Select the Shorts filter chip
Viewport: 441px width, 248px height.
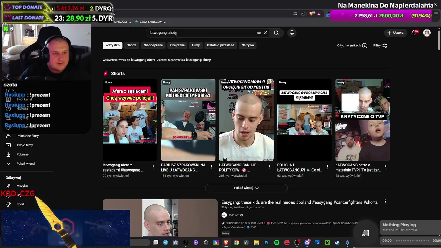(132, 45)
